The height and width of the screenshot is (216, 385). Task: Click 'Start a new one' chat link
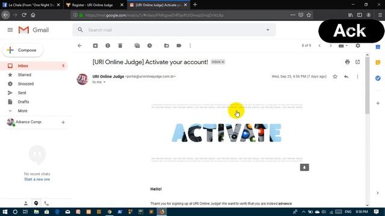click(37, 179)
